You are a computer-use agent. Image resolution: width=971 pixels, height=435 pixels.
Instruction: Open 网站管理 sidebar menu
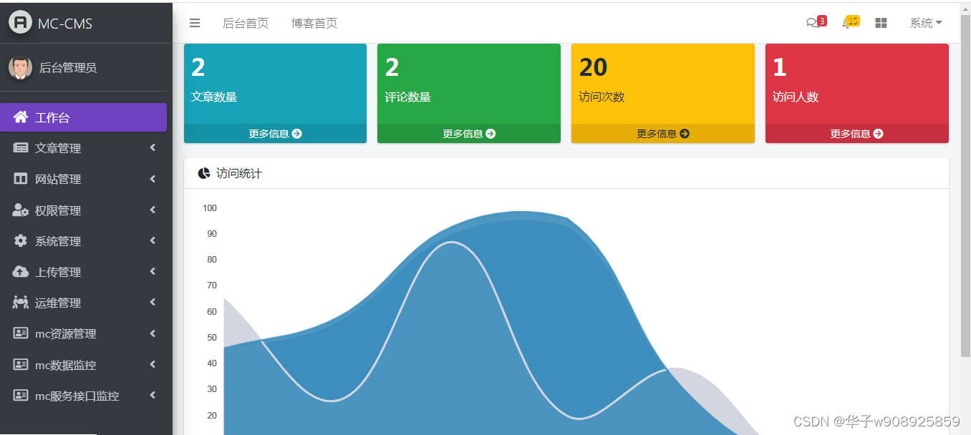coord(84,179)
